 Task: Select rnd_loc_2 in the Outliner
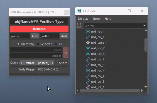coord(98,48)
